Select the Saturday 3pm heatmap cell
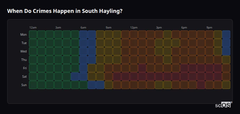The image size is (240, 114). [159, 76]
